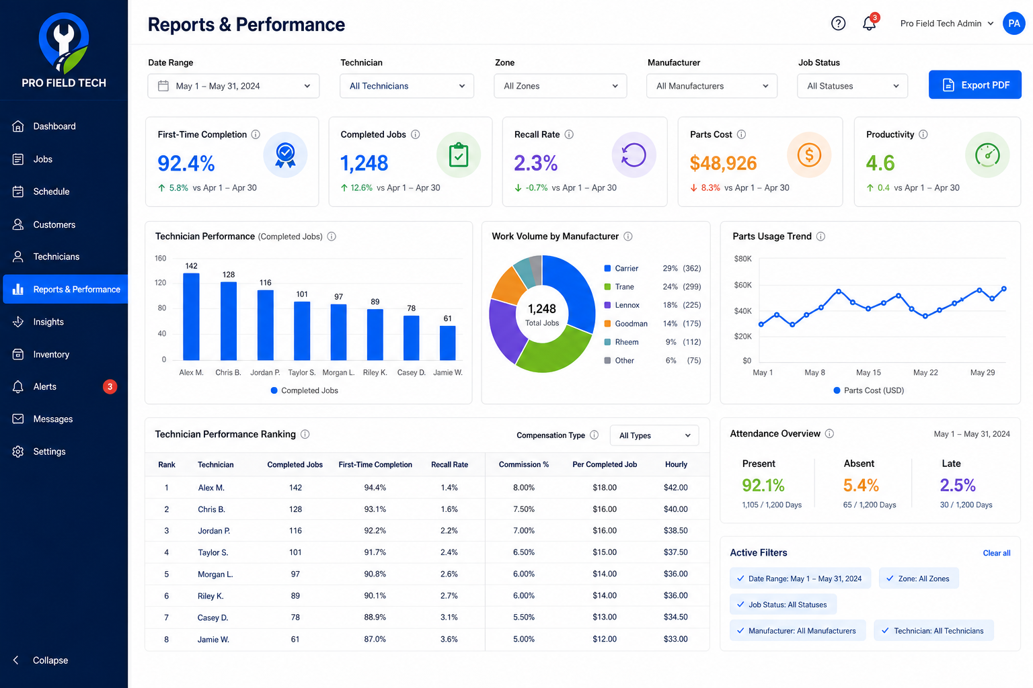Click the Compensation Type info icon
Viewport: 1033px width, 688px height.
594,435
